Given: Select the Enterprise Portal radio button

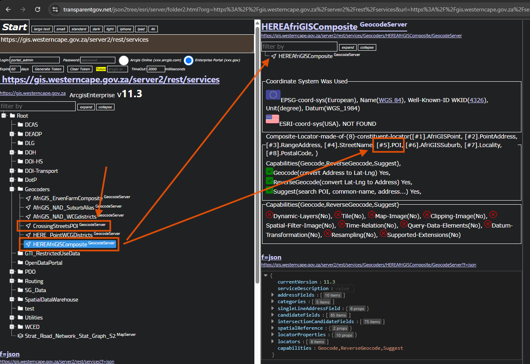Looking at the screenshot, I should coord(188,60).
